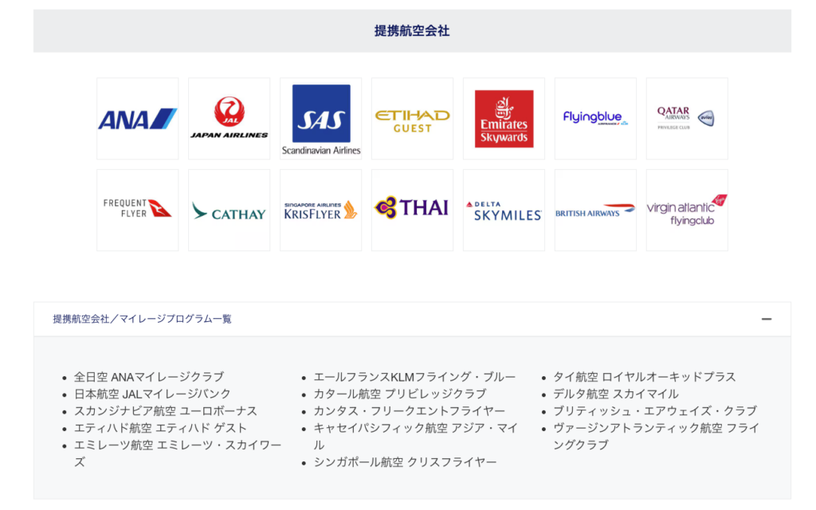Click the シンガポール航空 クリスフライヤー list item

tap(405, 462)
